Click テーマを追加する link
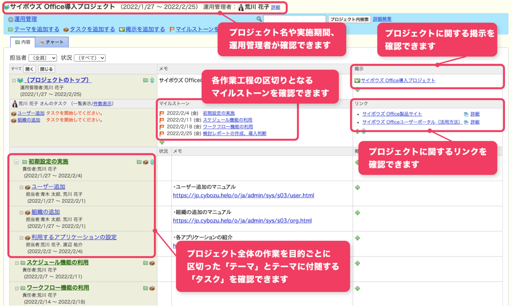 pyautogui.click(x=37, y=29)
